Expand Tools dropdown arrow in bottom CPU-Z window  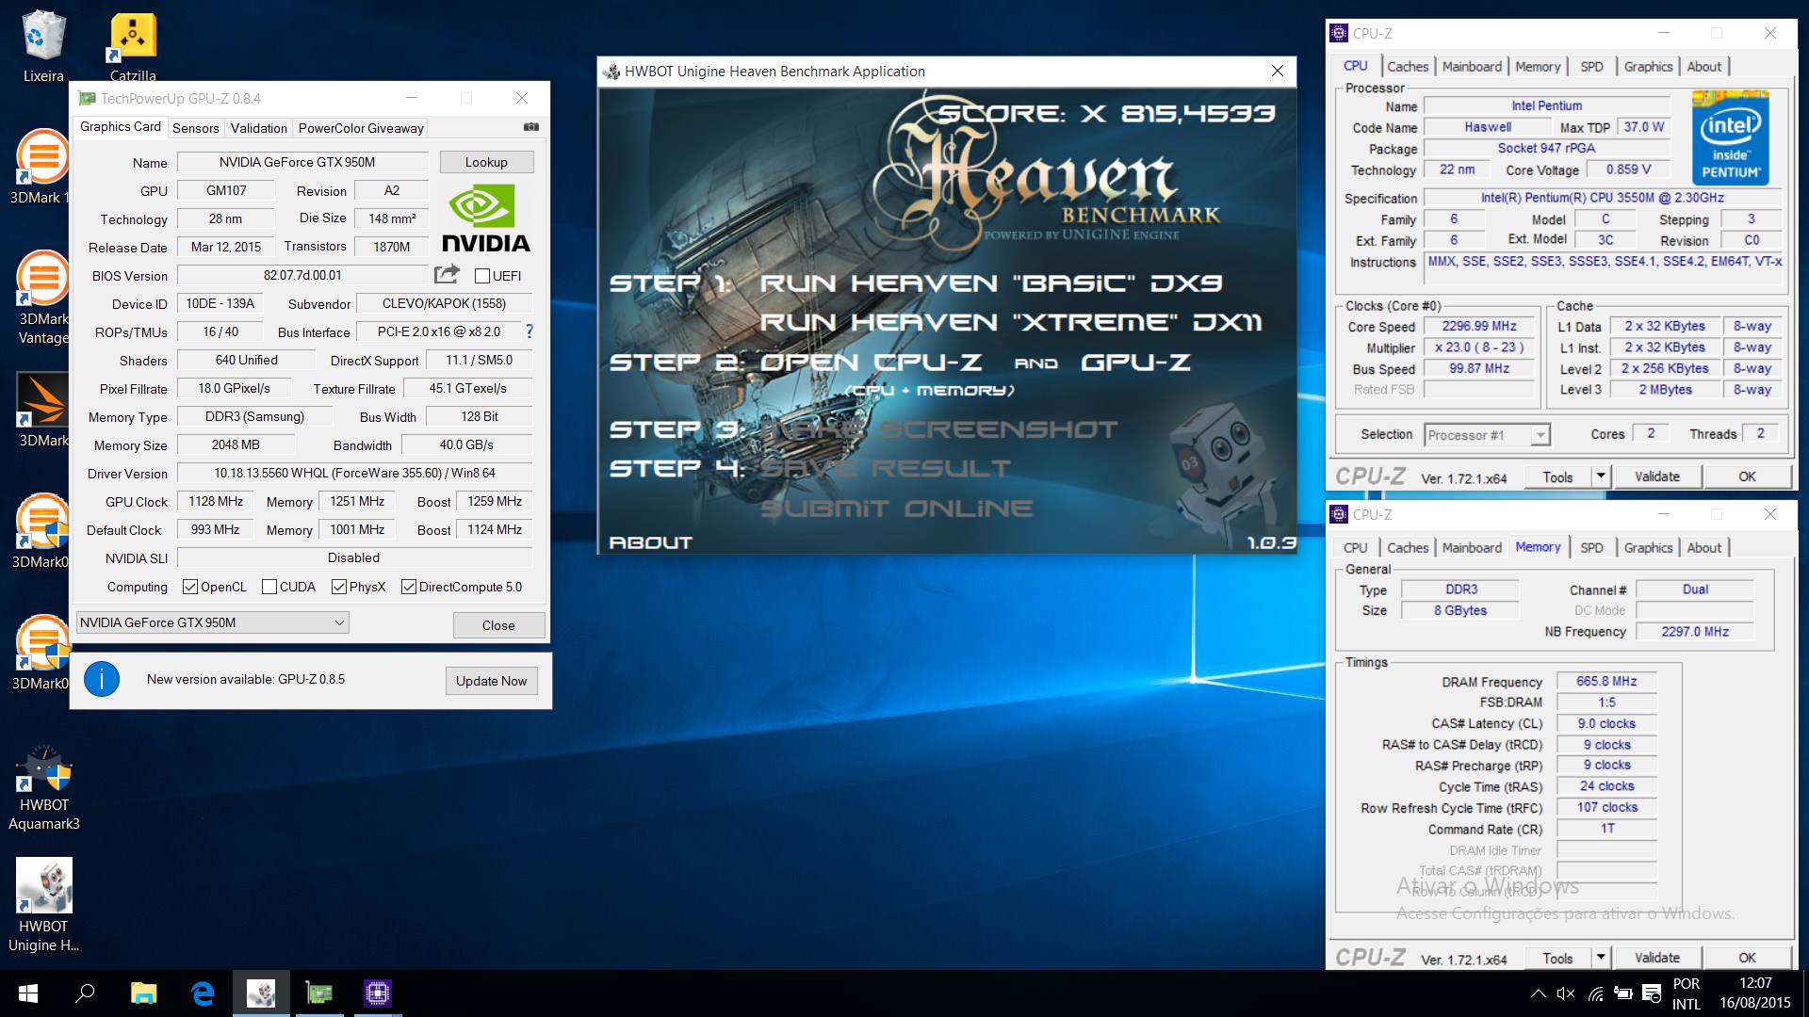(x=1600, y=958)
